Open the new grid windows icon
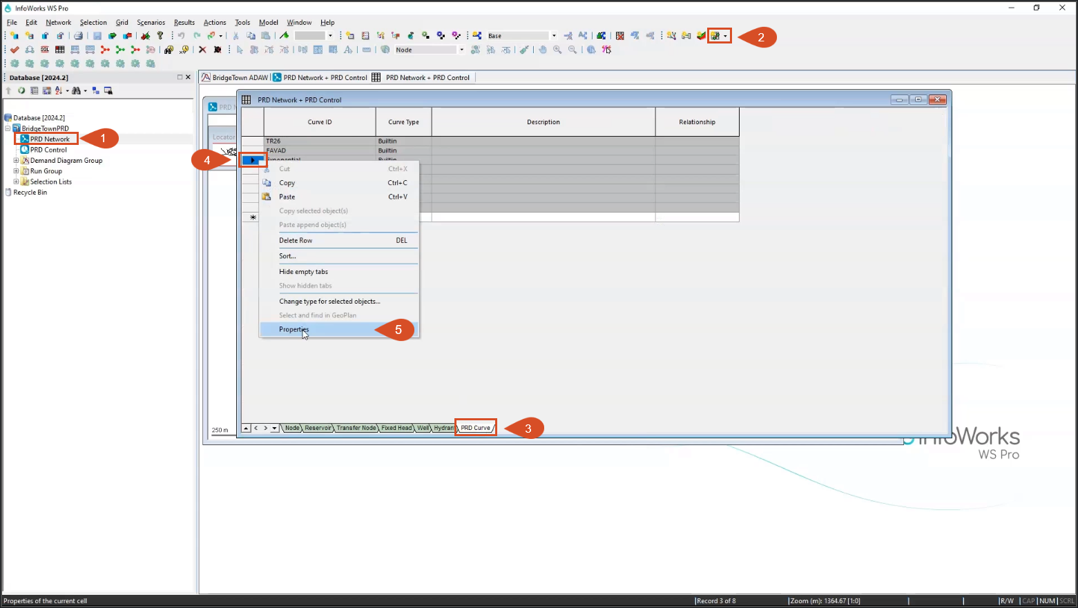This screenshot has width=1078, height=608. [x=715, y=36]
